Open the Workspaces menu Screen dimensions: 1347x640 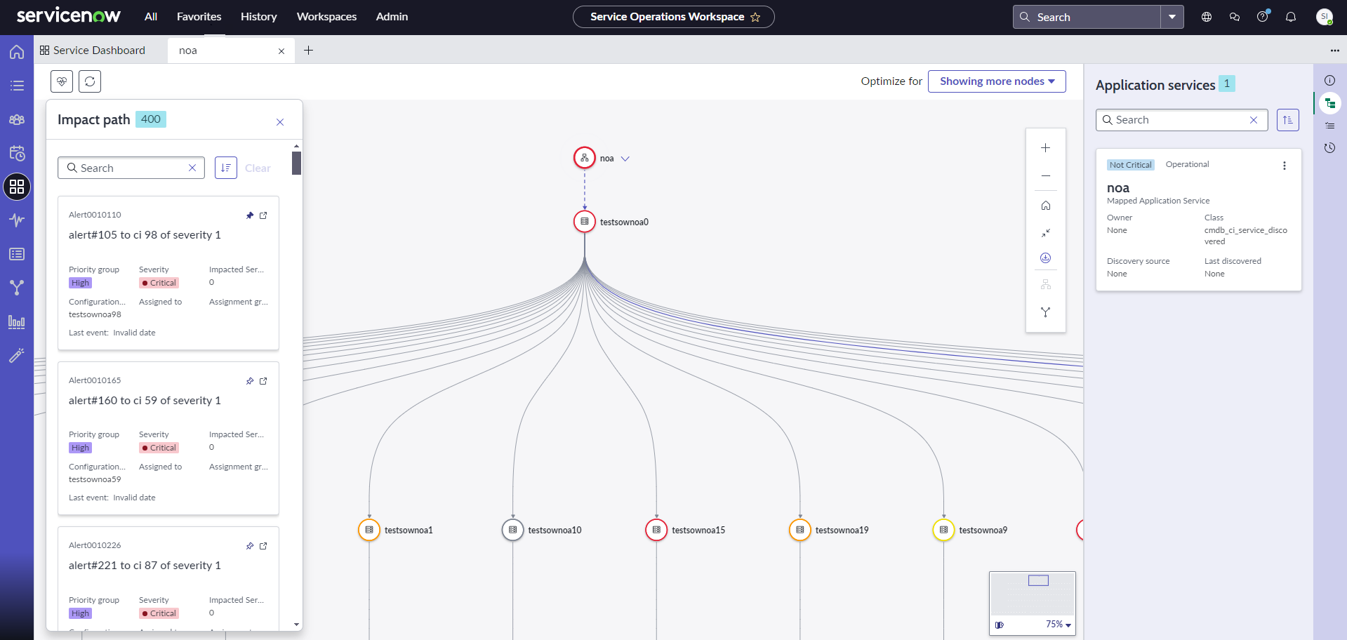326,17
